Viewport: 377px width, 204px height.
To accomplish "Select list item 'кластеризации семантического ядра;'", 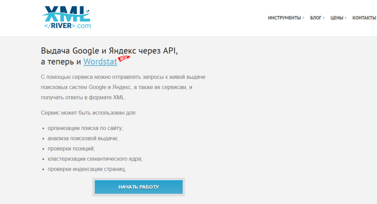I will coord(95,159).
